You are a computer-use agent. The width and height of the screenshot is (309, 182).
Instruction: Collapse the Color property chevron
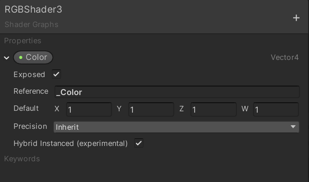pos(7,58)
